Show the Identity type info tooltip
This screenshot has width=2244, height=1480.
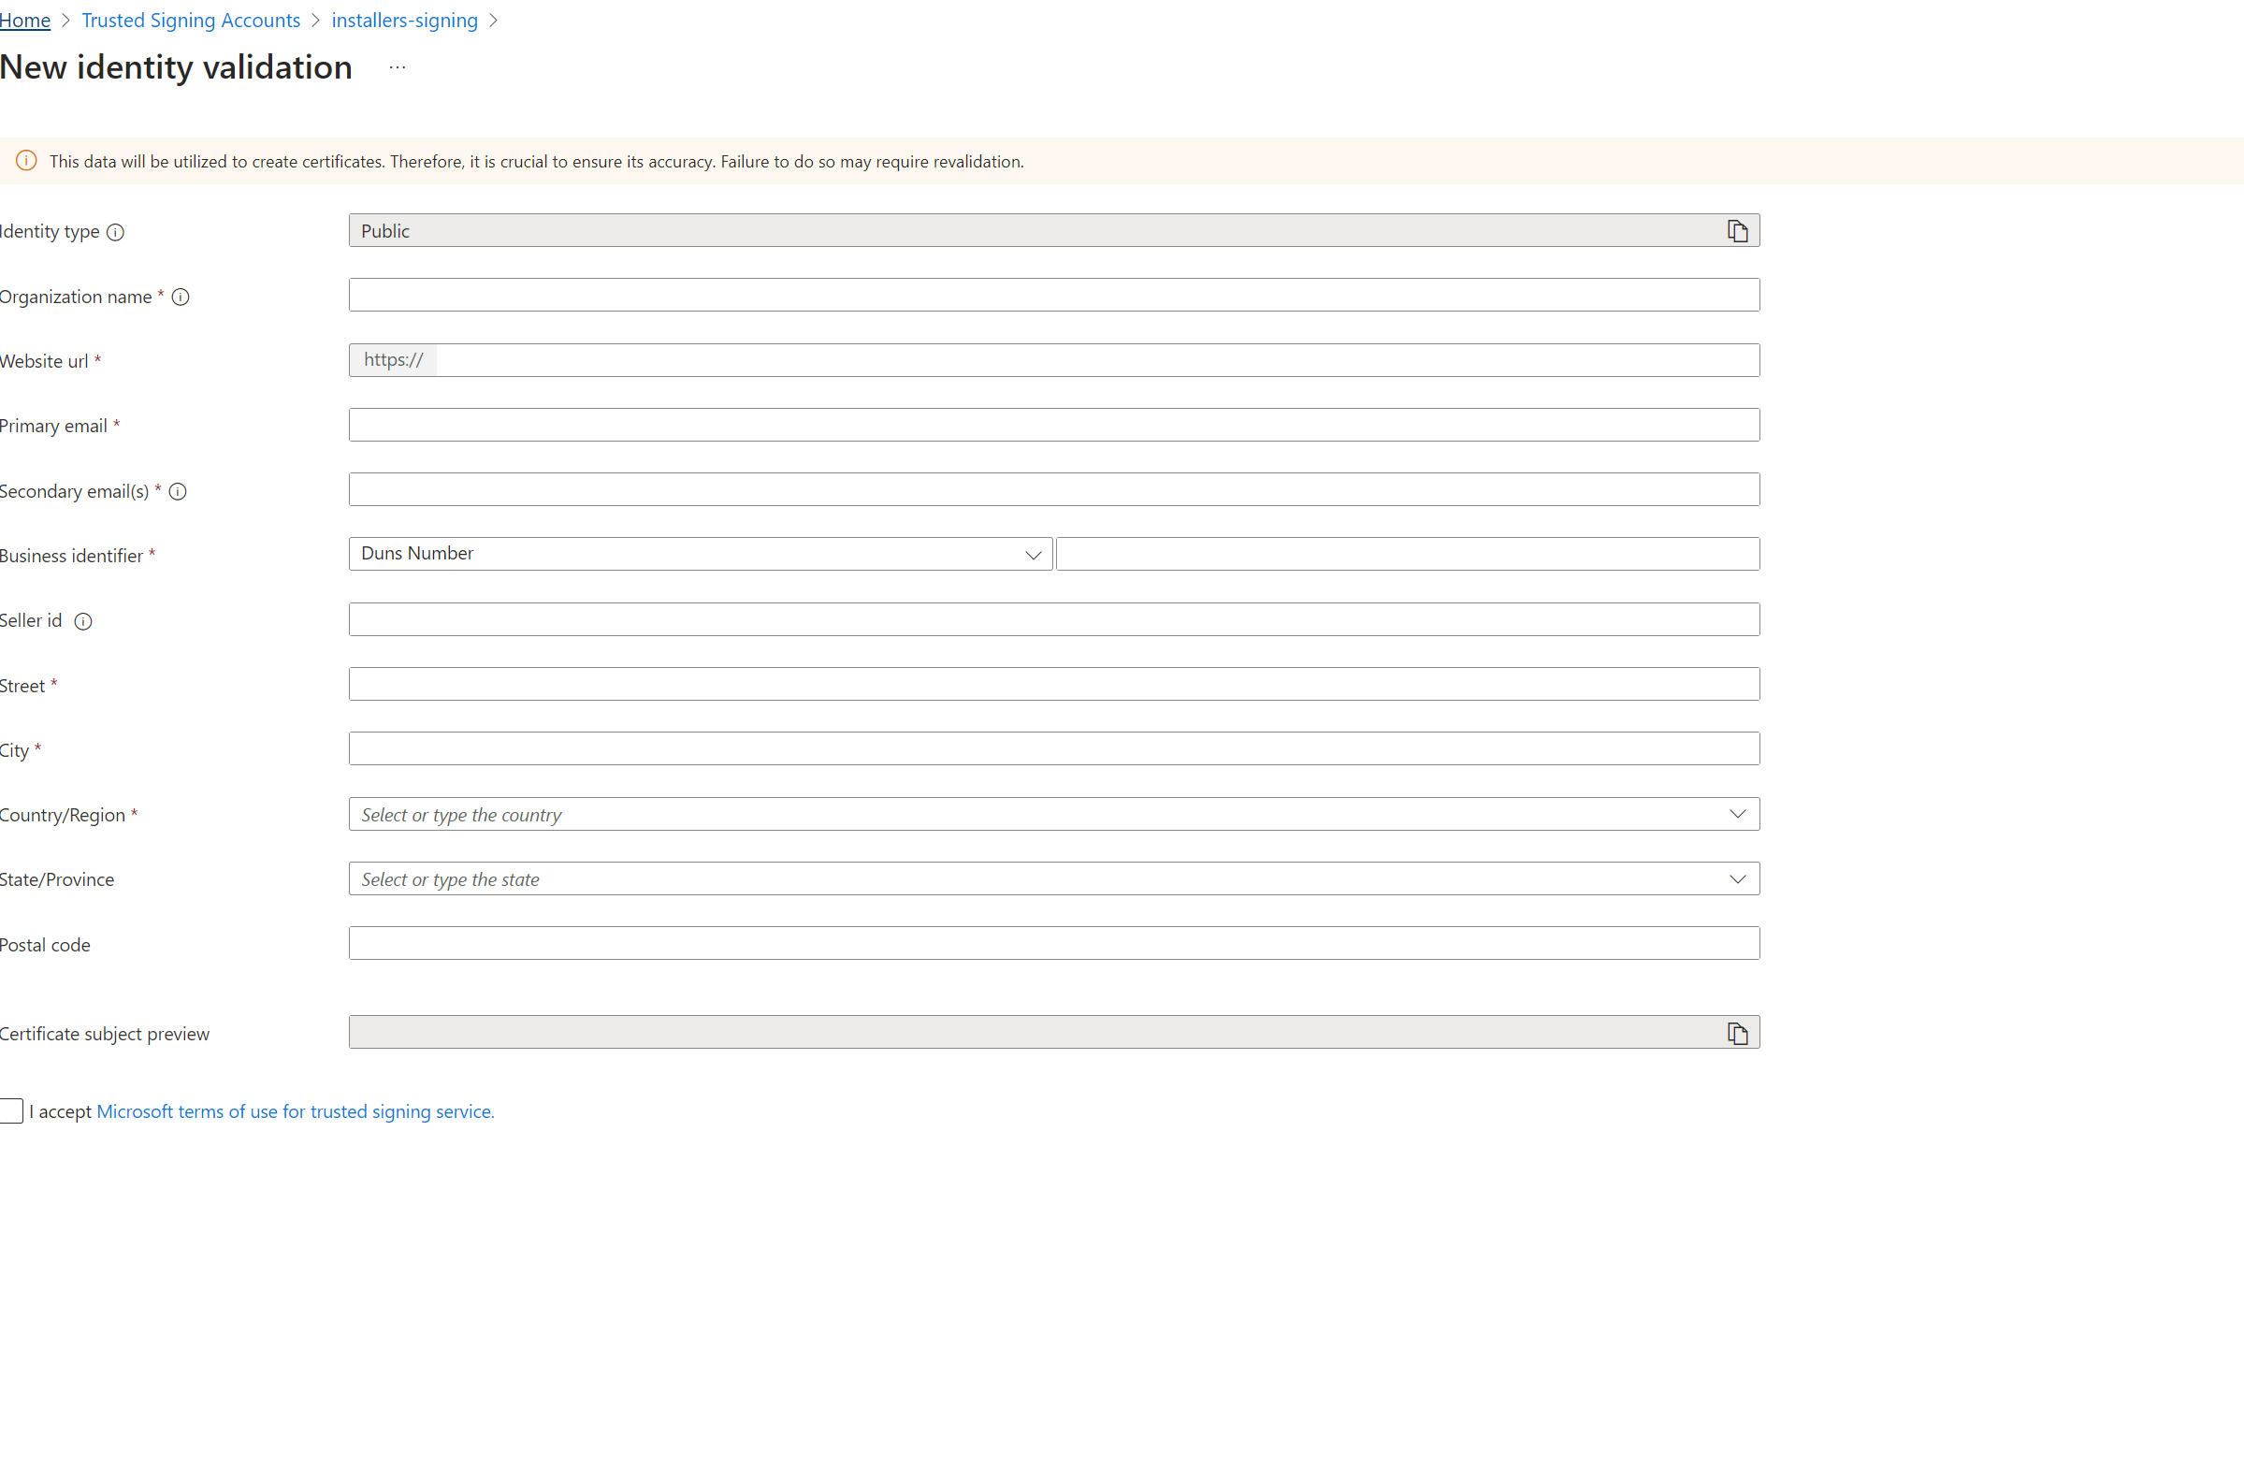point(115,232)
